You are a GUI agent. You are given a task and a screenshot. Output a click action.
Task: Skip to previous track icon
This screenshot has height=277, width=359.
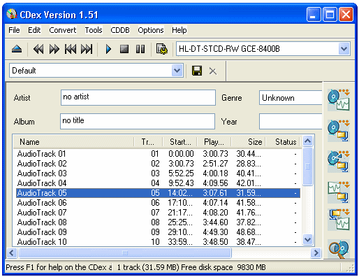point(71,49)
